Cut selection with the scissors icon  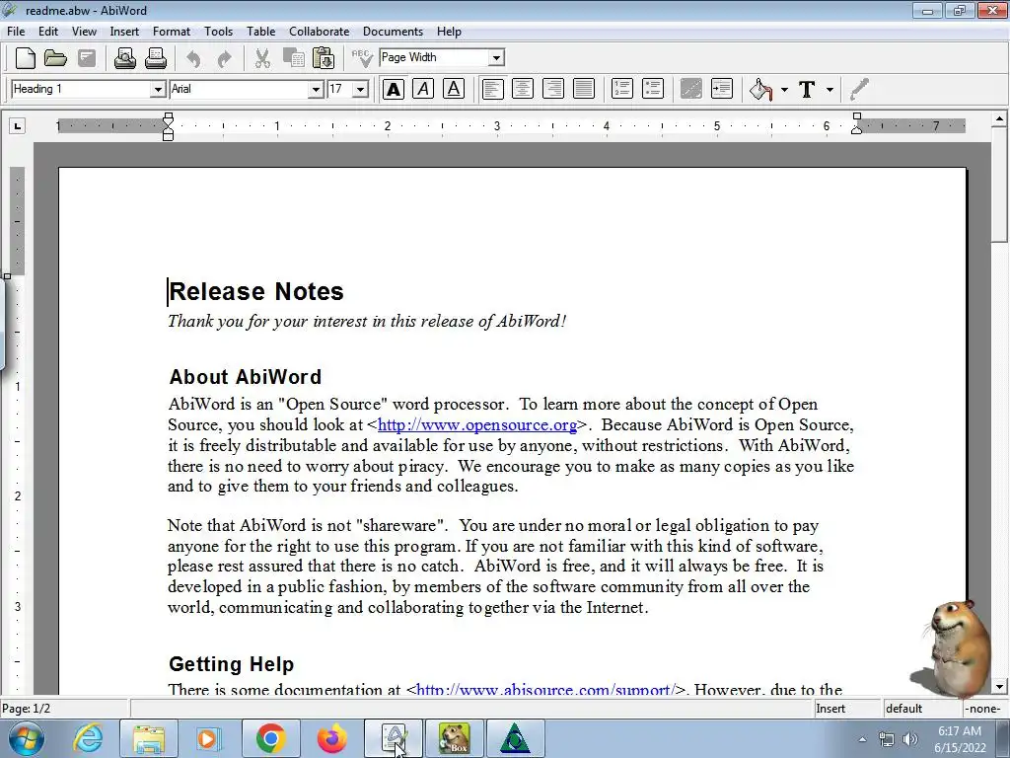point(262,58)
